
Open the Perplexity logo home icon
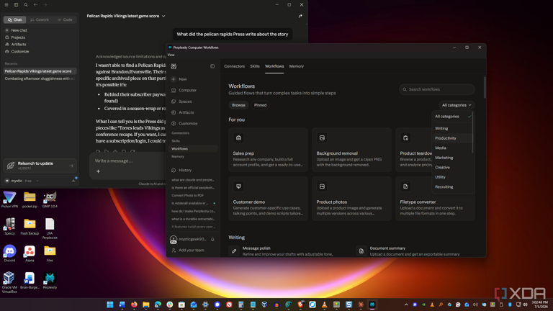click(174, 66)
